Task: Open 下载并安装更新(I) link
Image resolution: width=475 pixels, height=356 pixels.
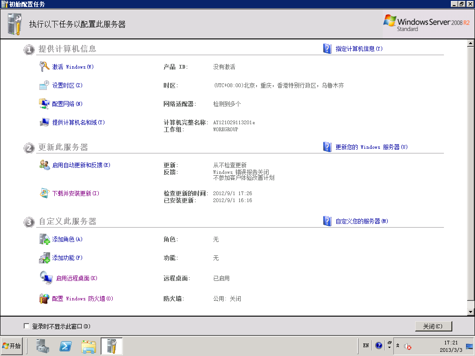Action: 76,193
